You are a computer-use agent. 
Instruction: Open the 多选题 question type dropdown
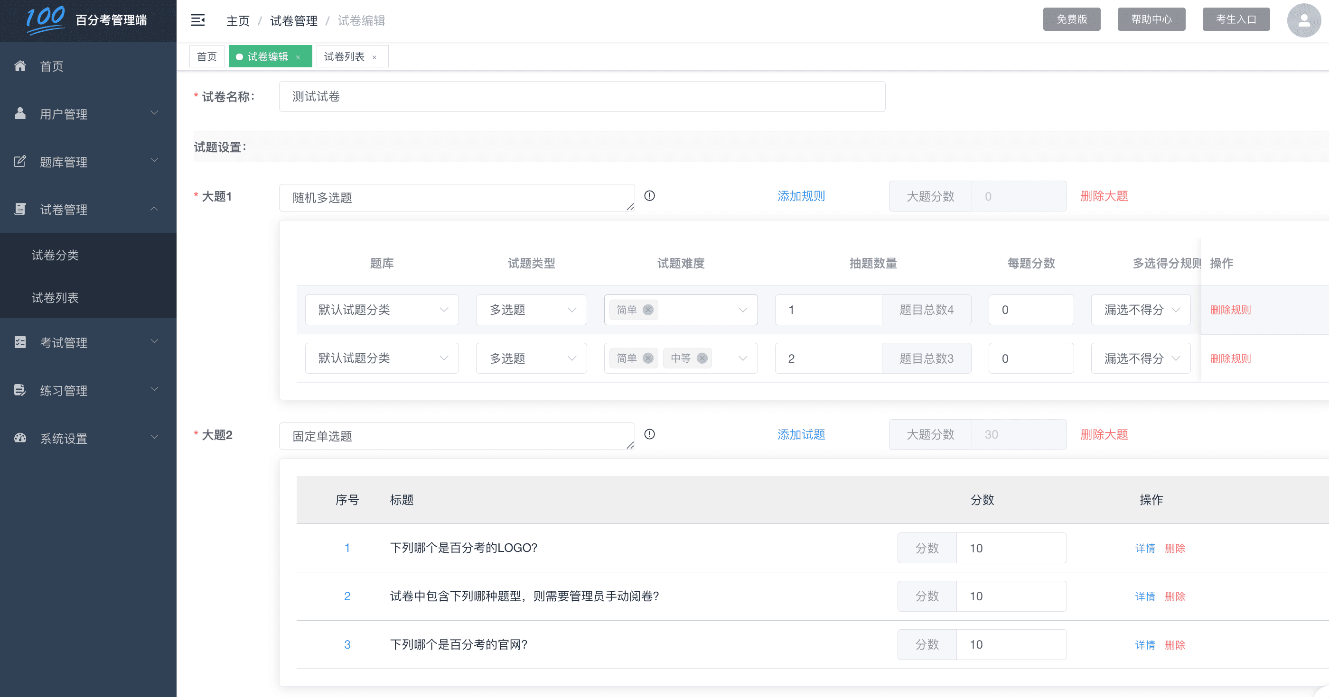[x=532, y=309]
